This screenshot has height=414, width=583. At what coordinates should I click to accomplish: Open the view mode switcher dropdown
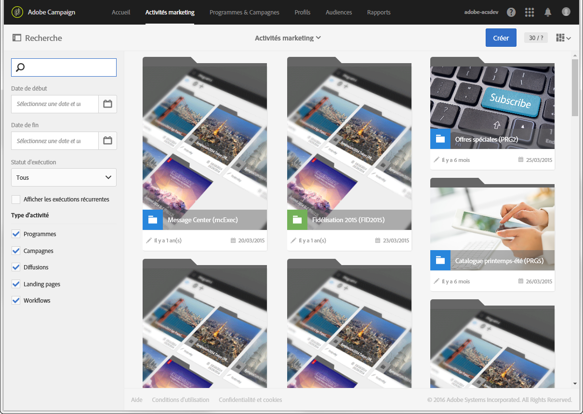click(563, 38)
